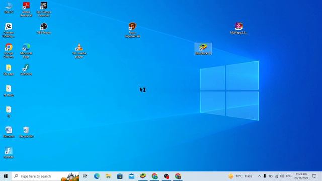
Task: Open Task View from the taskbar
Action: pos(85,176)
